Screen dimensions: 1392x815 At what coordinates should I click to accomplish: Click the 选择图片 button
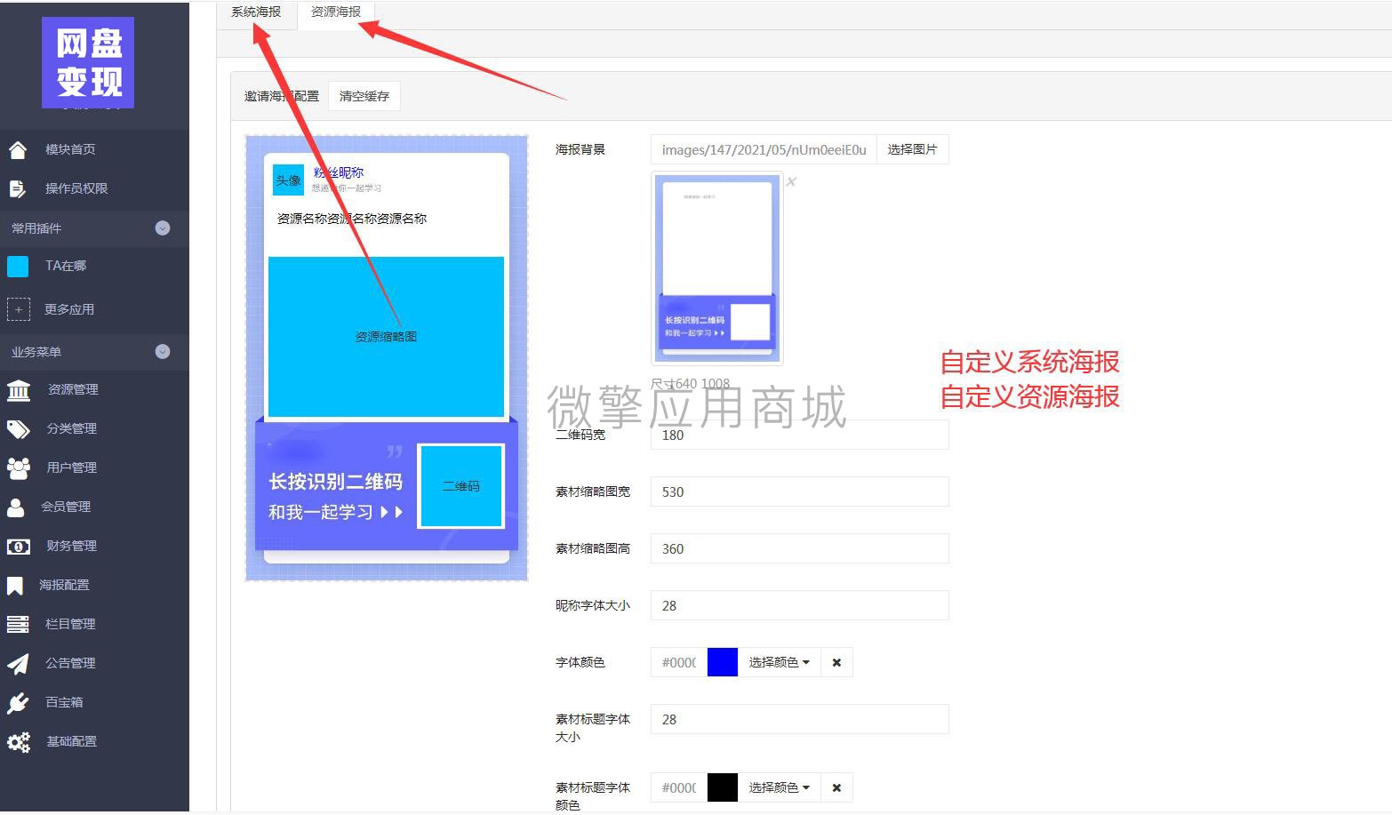tap(912, 149)
